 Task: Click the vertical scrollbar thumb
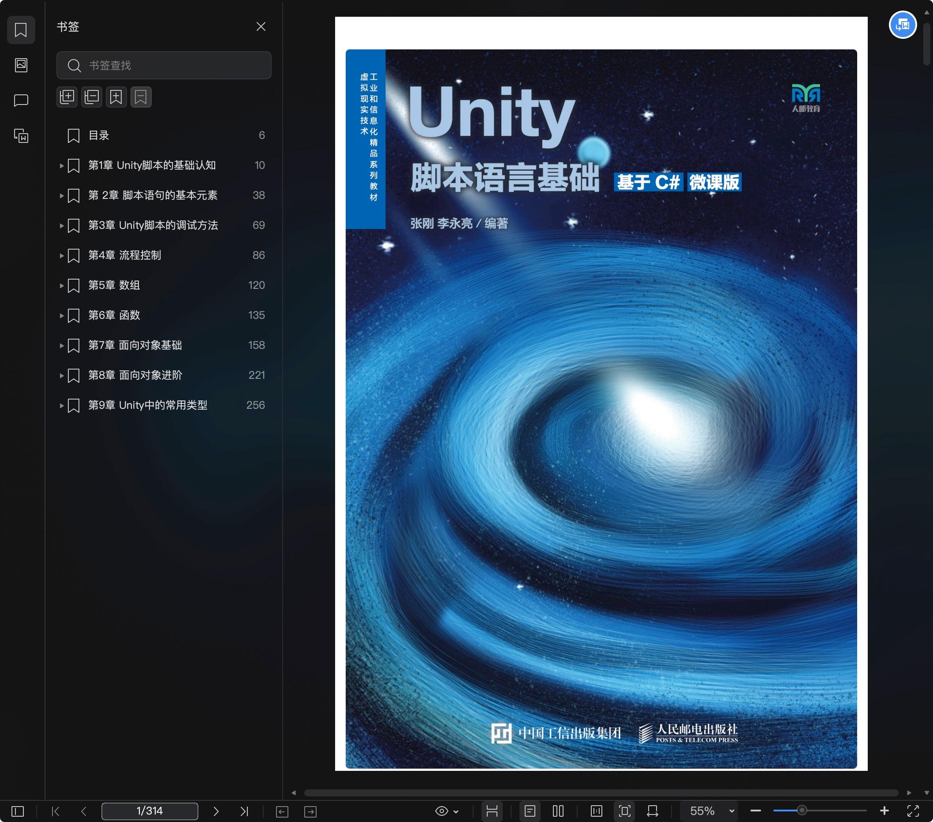(x=927, y=44)
